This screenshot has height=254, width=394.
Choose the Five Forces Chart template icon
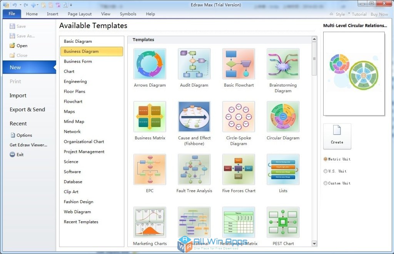[x=239, y=169]
